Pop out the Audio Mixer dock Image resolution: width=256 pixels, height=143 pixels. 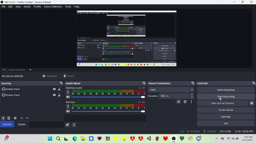(x=144, y=83)
